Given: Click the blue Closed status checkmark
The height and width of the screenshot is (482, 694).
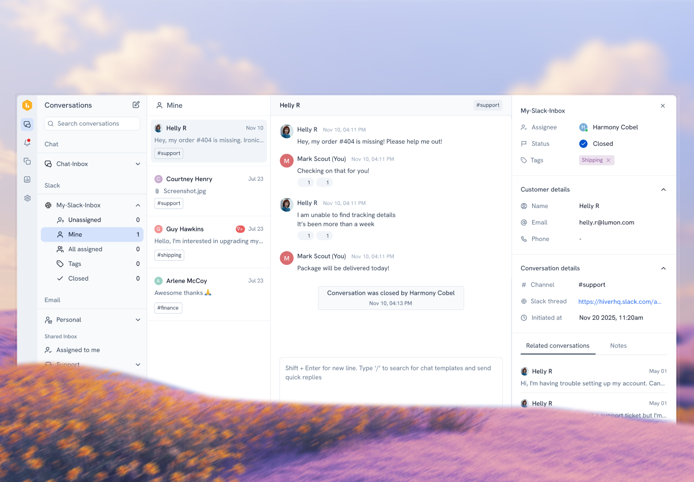Looking at the screenshot, I should 583,144.
